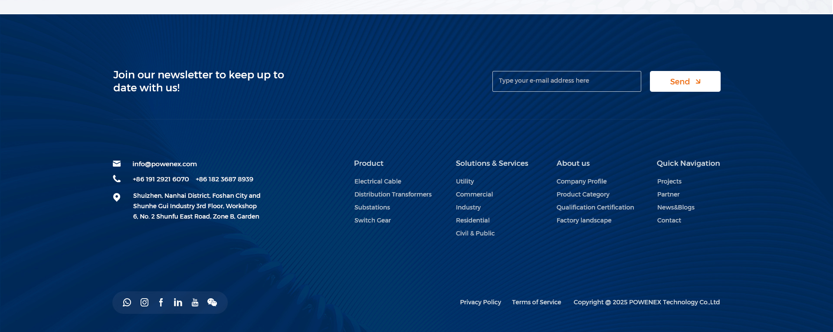Open the YouTube channel icon
The height and width of the screenshot is (332, 833).
(195, 303)
